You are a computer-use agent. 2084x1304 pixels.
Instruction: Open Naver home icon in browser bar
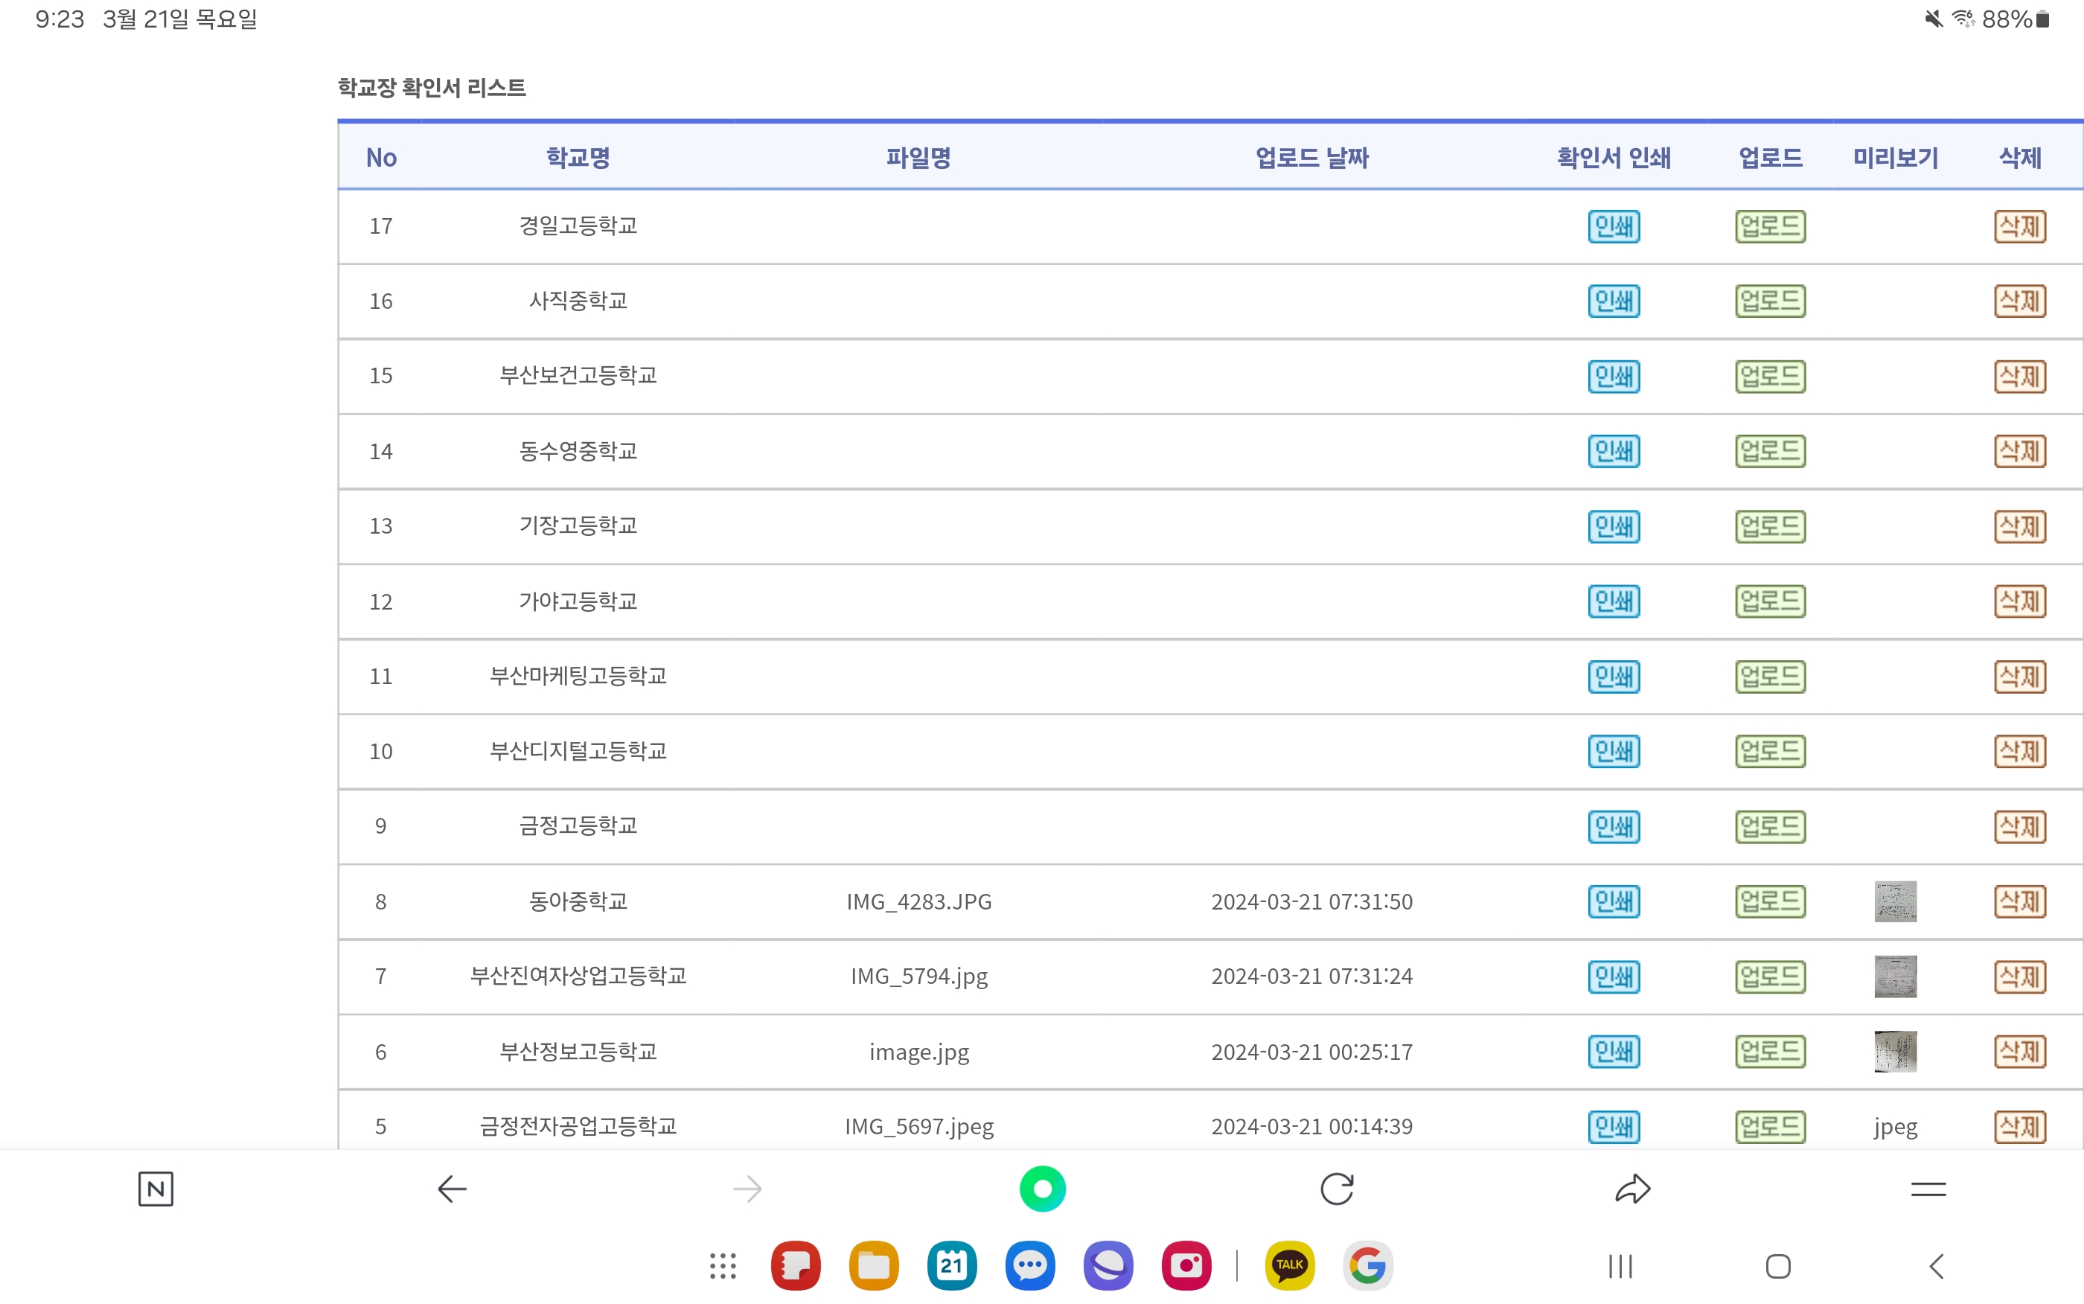(156, 1189)
